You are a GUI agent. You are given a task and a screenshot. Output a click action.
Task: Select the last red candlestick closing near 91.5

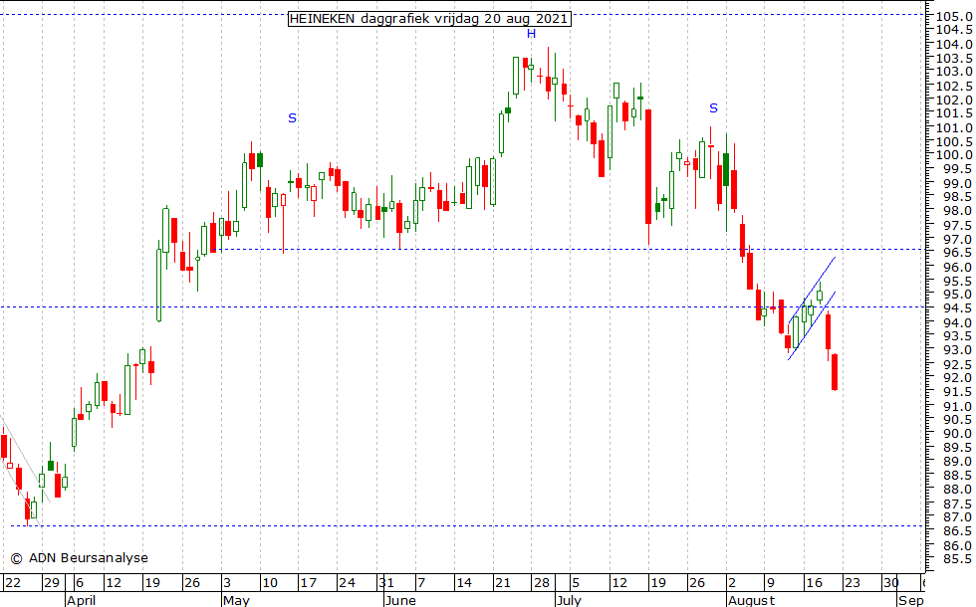835,372
